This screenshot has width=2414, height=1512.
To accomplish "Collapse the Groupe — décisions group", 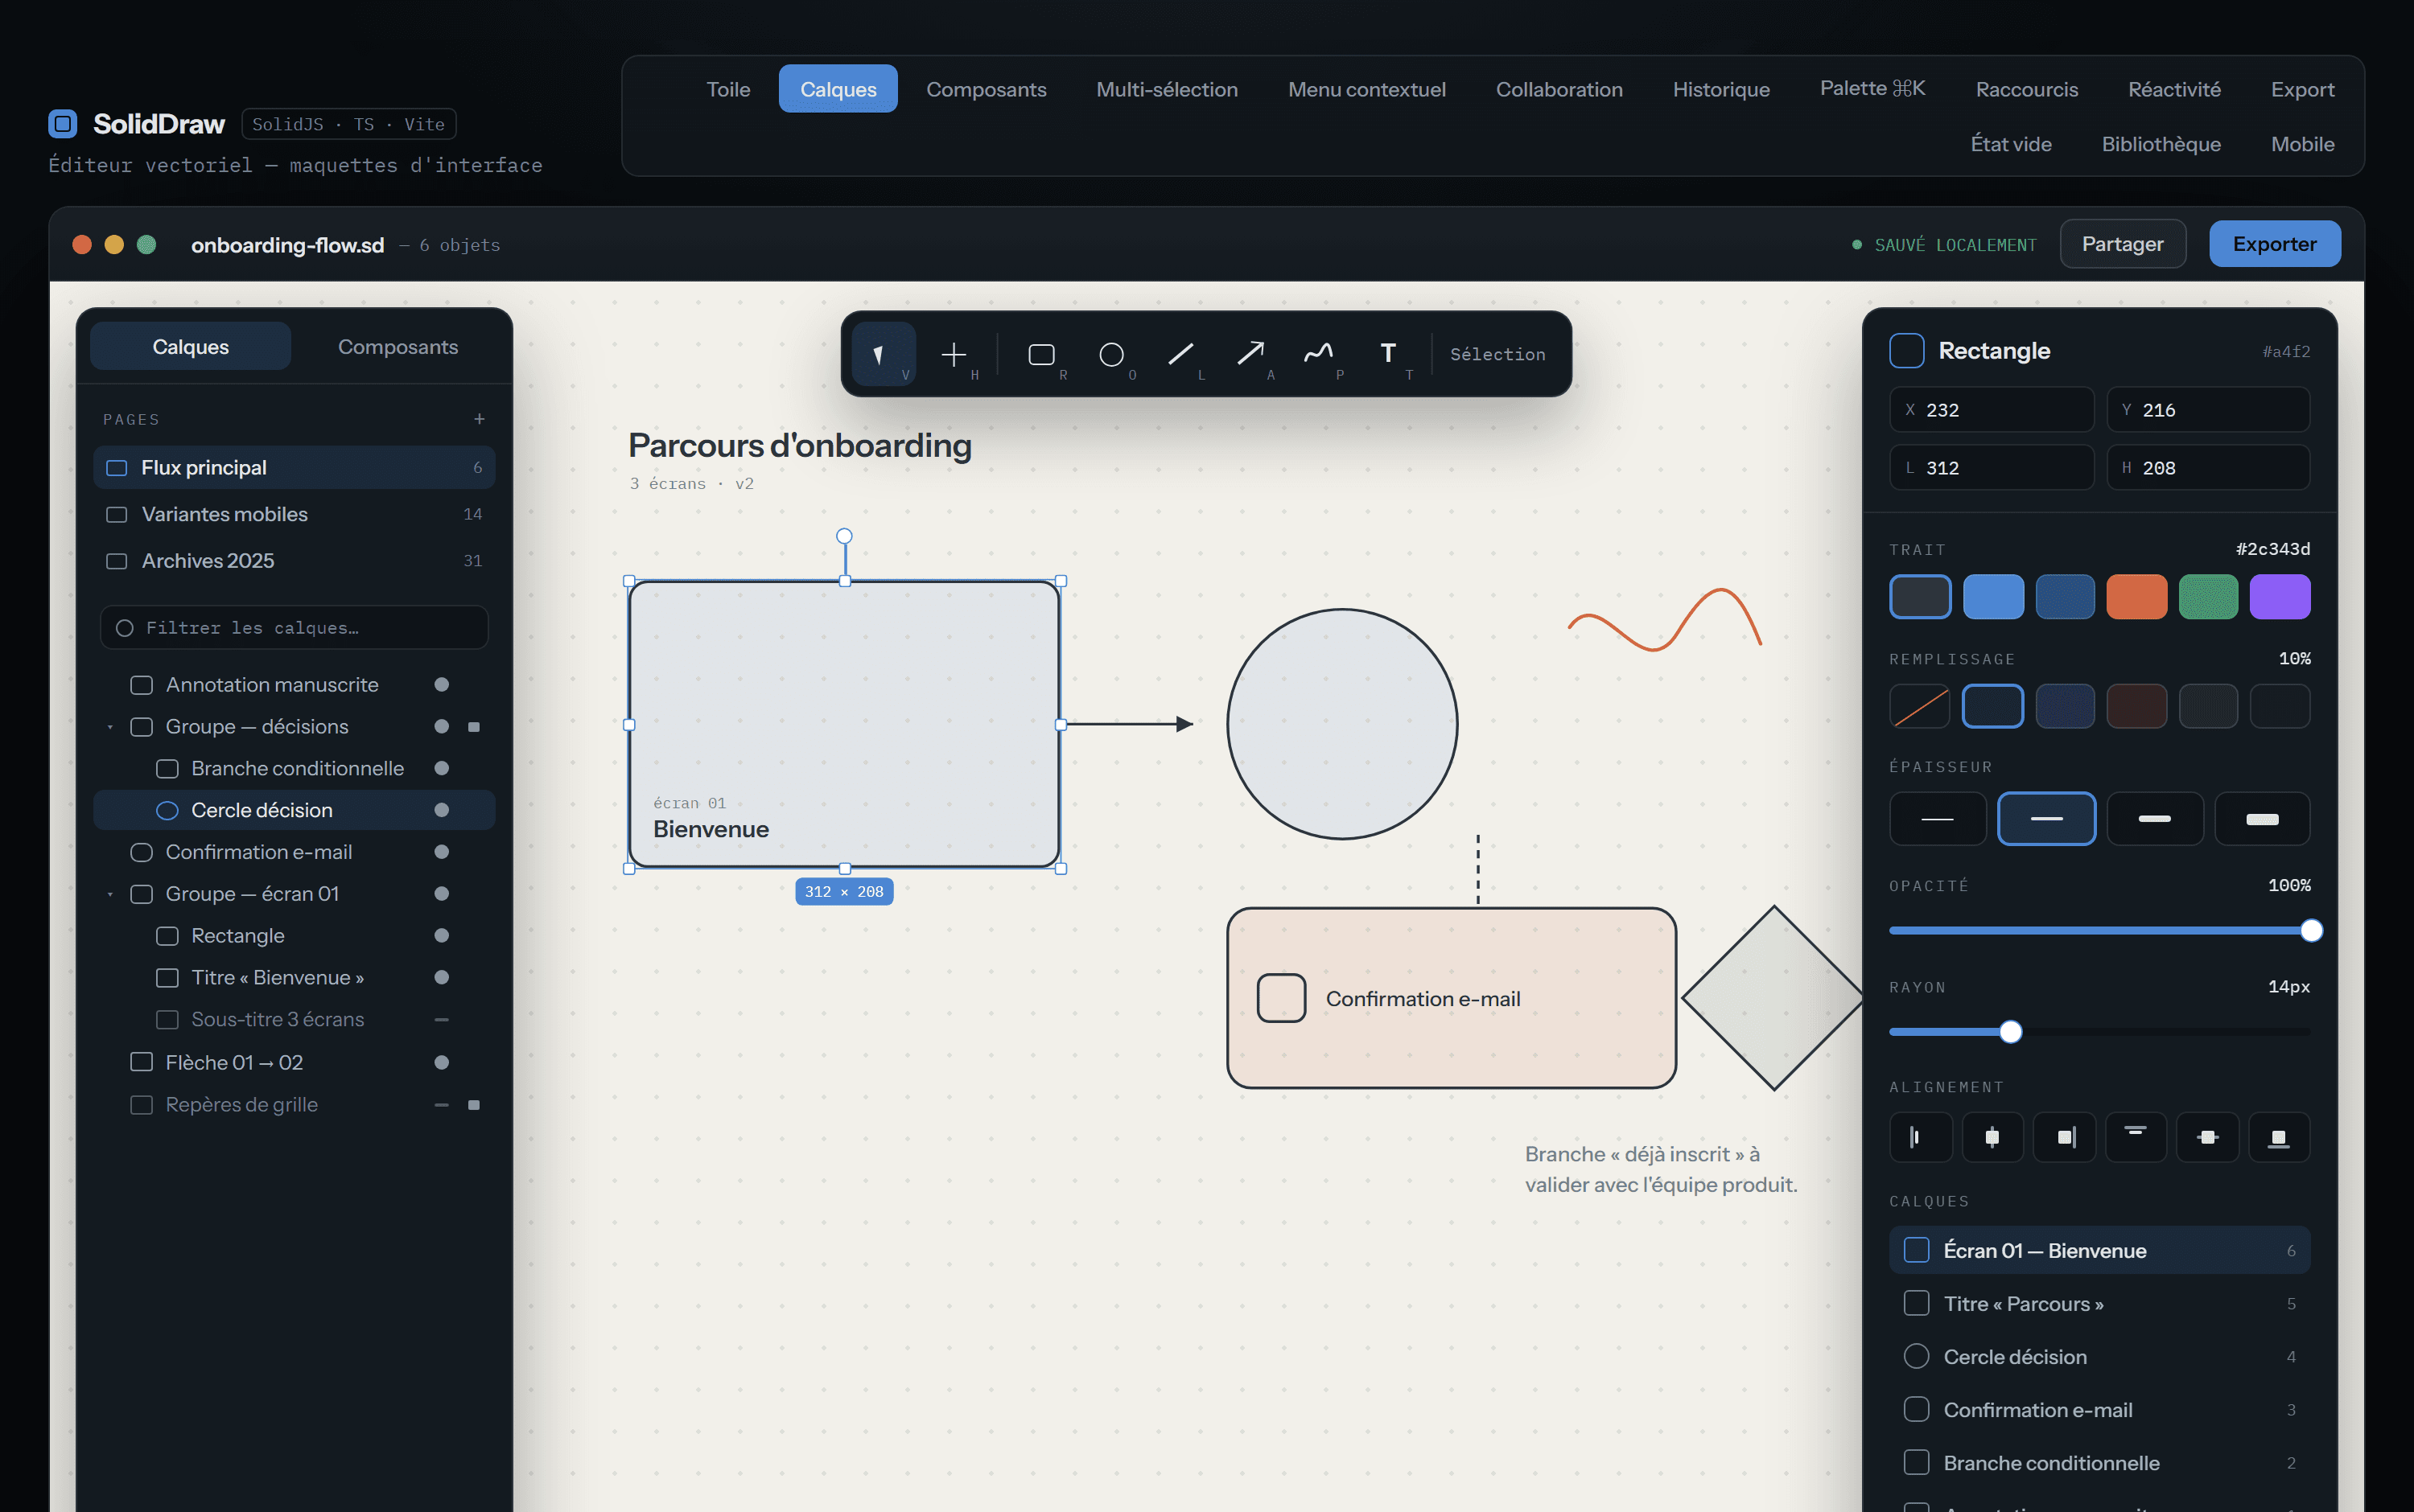I will [110, 727].
